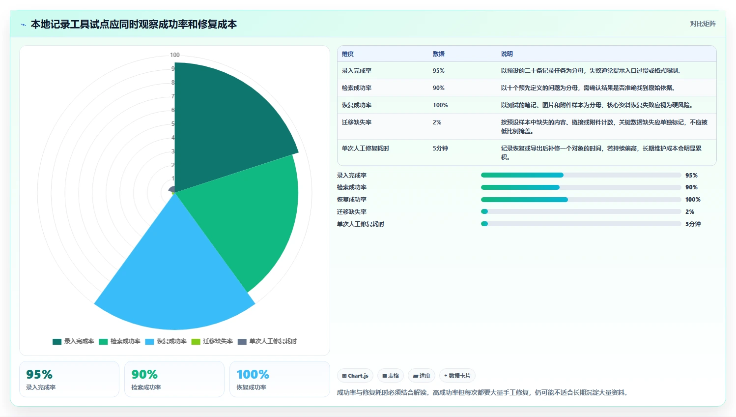The image size is (736, 417).
Task: Select the 进度 chip
Action: pos(422,376)
